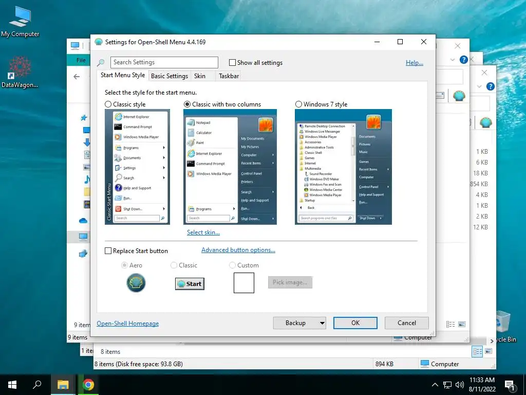Show hidden tray icons chevron
526x395 pixels.
click(435, 385)
